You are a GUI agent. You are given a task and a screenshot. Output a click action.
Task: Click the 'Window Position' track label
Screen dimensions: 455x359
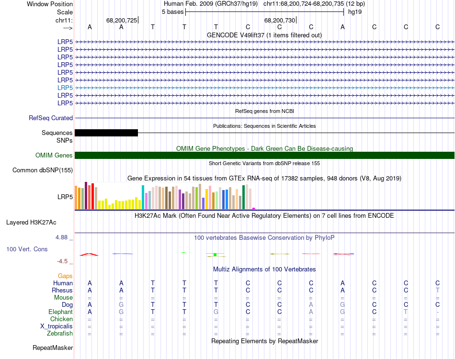click(x=50, y=4)
